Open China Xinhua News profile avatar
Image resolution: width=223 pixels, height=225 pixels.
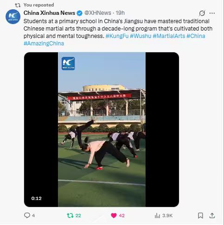coord(13,17)
